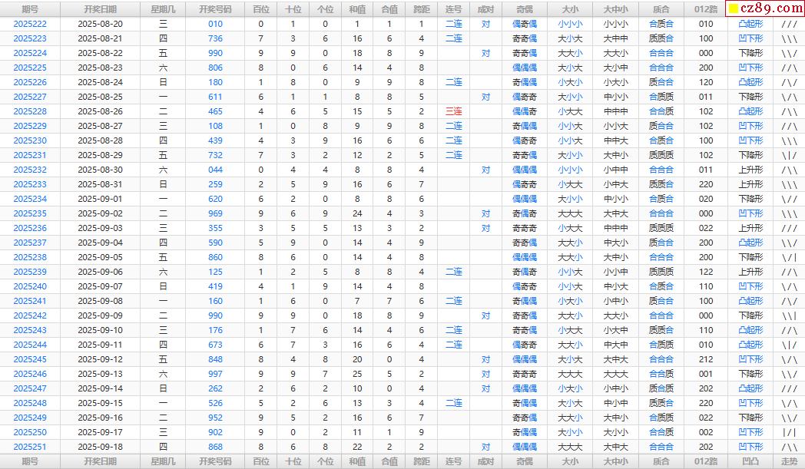Click the 走势 header in the bottom row
Screen dimensions: 805x469
coord(789,462)
